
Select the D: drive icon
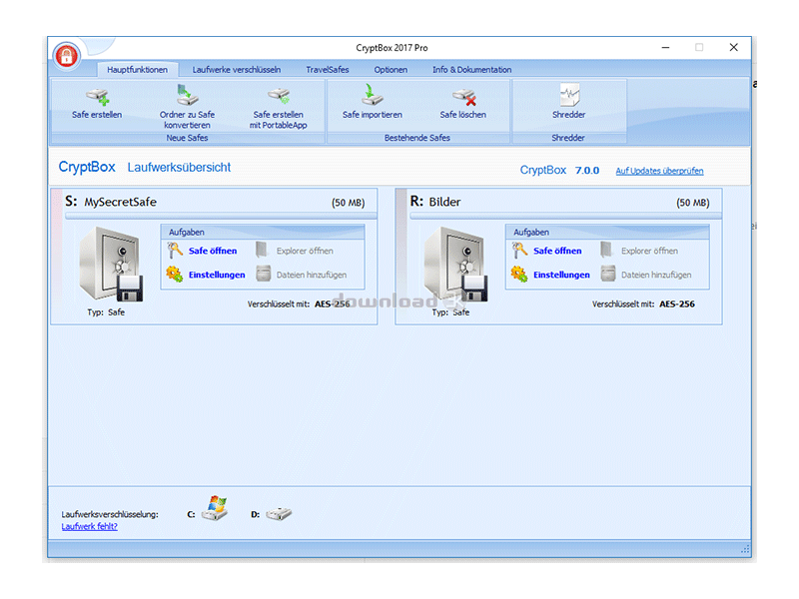point(279,514)
